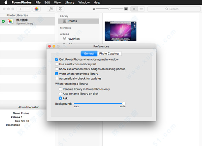
Task: Uncheck Warn when removing a library
Action: pos(57,74)
